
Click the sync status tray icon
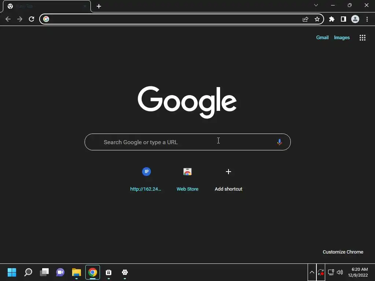321,272
